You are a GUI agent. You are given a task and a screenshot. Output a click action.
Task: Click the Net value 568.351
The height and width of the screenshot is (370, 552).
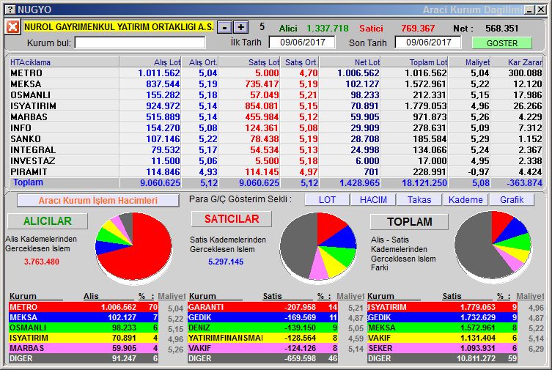tap(501, 28)
